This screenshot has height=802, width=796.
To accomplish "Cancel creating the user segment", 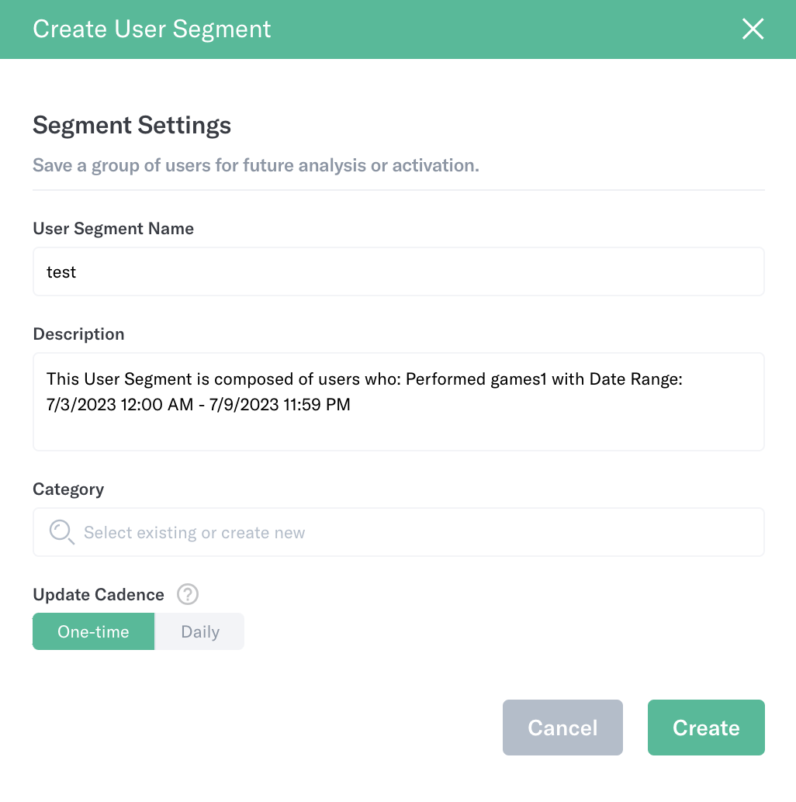I will click(562, 728).
